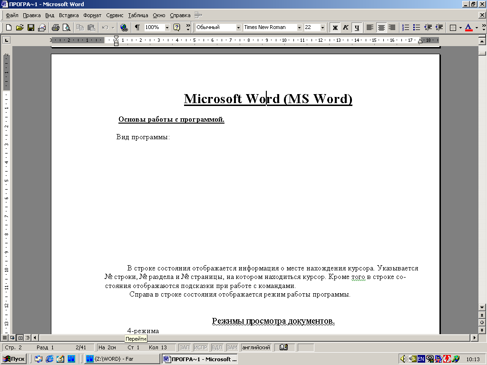487x365 pixels.
Task: Click the tab stop type selector on ruler
Action: (x=6, y=40)
